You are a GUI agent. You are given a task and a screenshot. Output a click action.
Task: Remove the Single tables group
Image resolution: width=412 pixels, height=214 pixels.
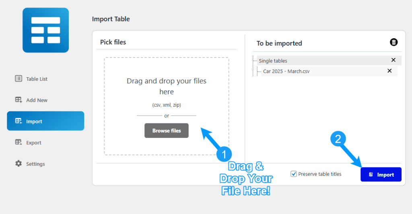393,60
